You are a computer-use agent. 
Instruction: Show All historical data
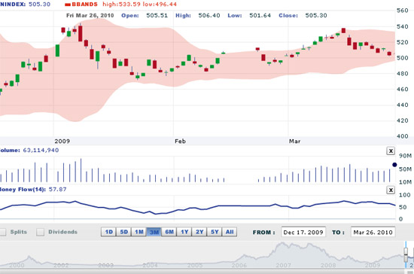coord(230,232)
